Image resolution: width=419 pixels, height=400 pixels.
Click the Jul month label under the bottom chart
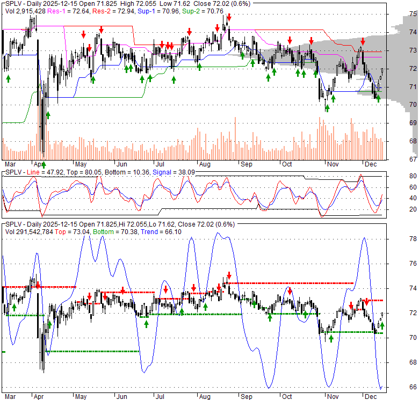coord(160,397)
